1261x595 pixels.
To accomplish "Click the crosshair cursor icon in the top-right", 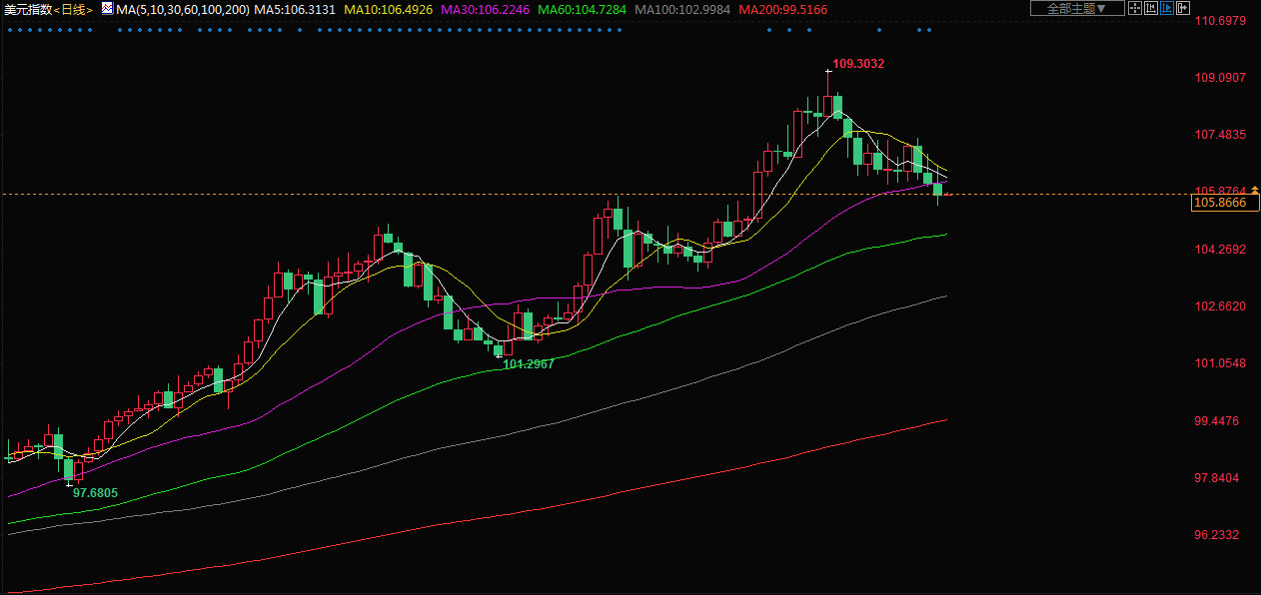I will [1134, 8].
